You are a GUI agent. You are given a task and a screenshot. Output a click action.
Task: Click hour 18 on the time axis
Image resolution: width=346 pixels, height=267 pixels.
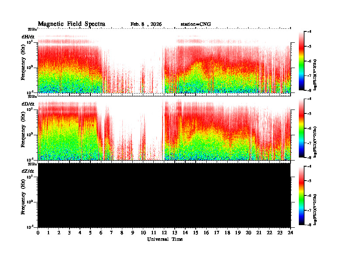pyautogui.click(x=227, y=233)
